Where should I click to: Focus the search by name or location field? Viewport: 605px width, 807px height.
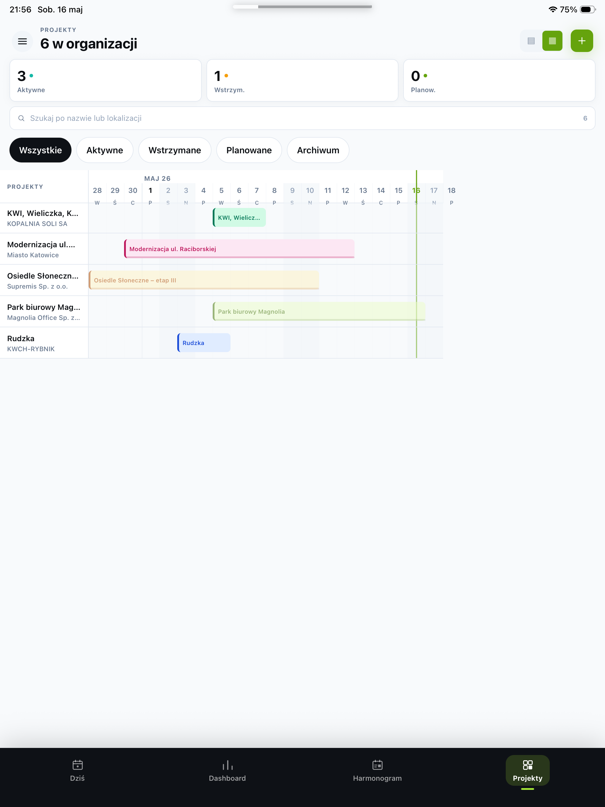click(302, 118)
